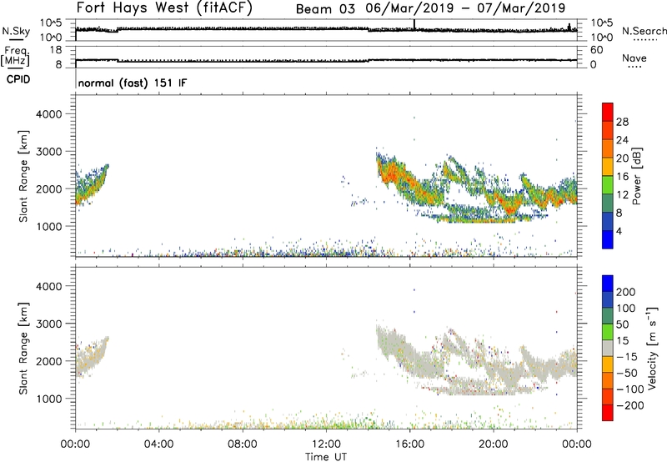This screenshot has height=462, width=667.
Task: Click the "Slant Range [km]" label of the velocity panel
Action: [x=23, y=349]
